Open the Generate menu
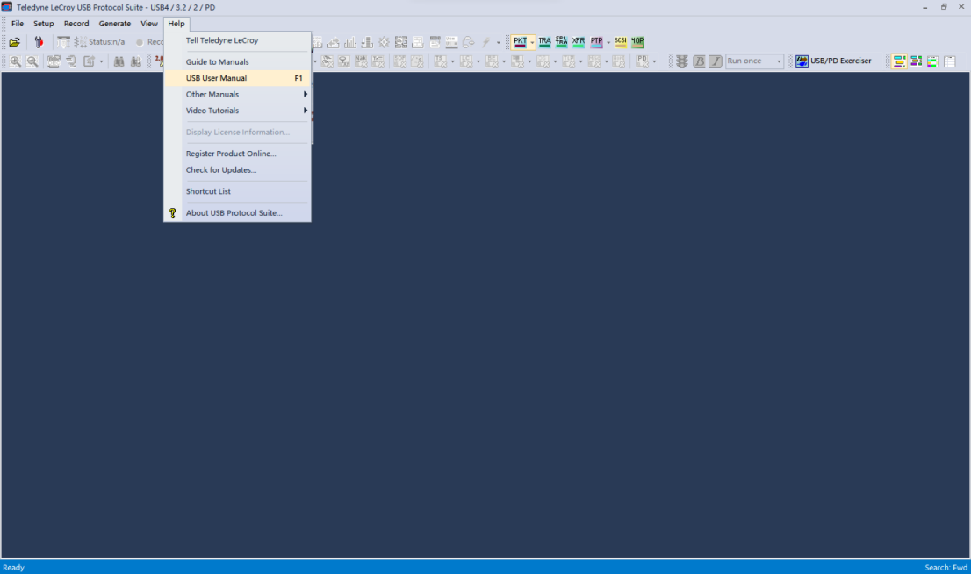This screenshot has height=574, width=971. [x=114, y=24]
